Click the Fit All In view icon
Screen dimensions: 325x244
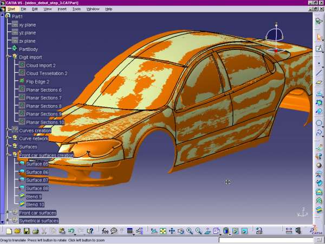(162, 231)
